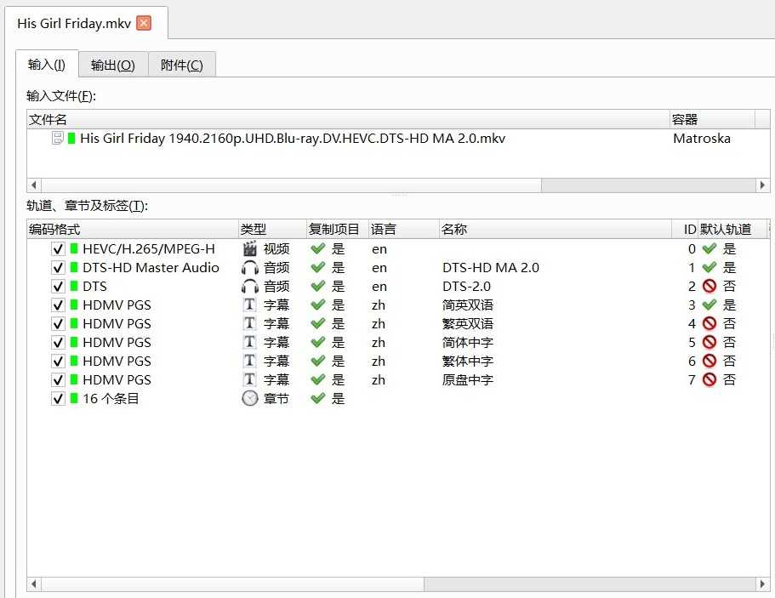Click the file icon beside the His Girl Friday source file
The height and width of the screenshot is (598, 775).
pos(58,139)
